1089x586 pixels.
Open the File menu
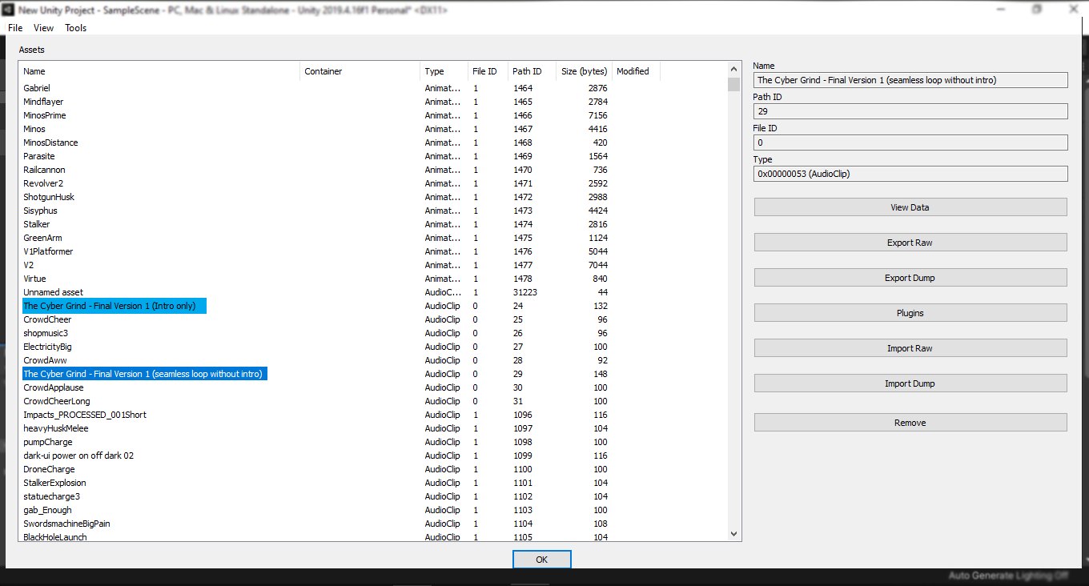point(15,28)
